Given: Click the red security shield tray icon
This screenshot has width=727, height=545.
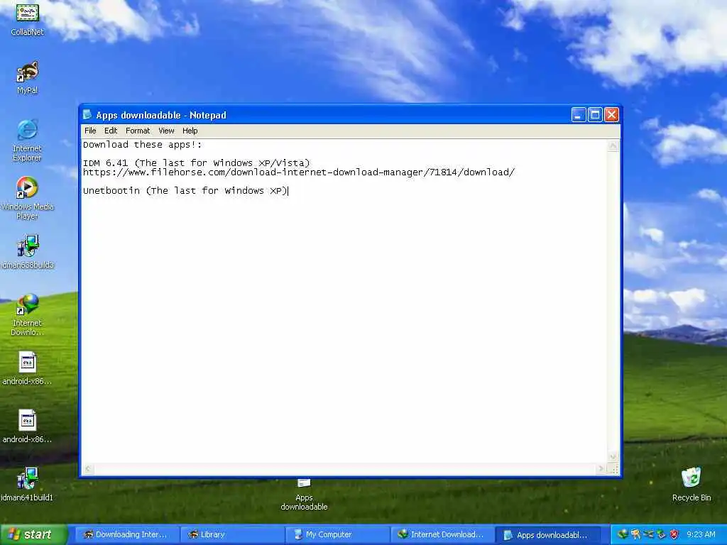Looking at the screenshot, I should pyautogui.click(x=674, y=534).
